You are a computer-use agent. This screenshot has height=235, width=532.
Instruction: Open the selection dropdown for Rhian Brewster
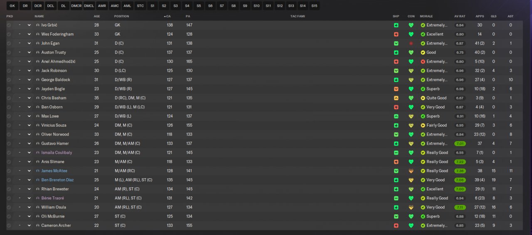point(29,189)
